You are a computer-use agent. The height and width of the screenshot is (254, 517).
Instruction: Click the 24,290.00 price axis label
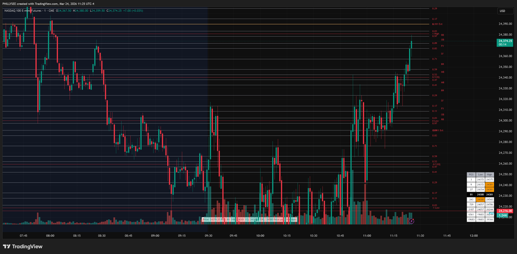pyautogui.click(x=505, y=131)
